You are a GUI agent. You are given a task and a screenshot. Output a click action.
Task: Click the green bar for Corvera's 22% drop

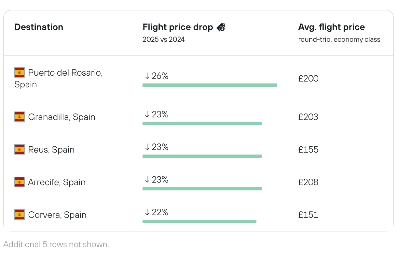pyautogui.click(x=199, y=221)
